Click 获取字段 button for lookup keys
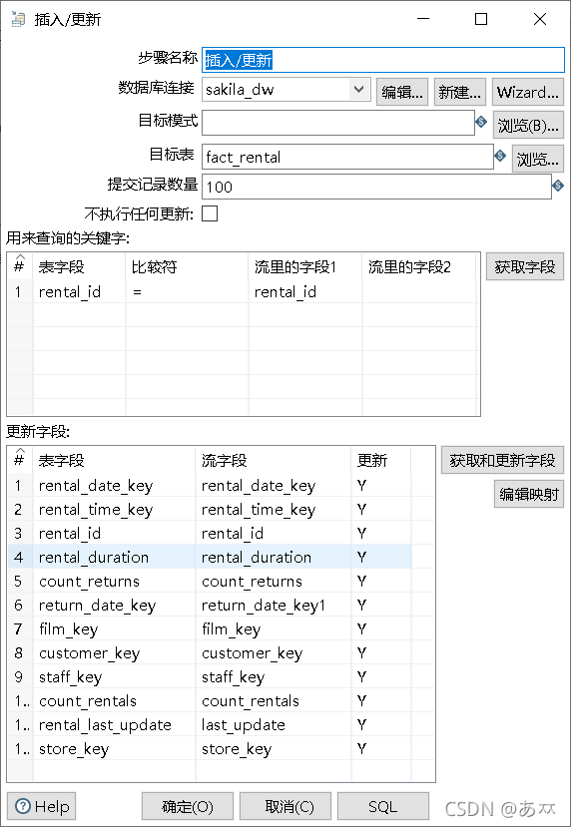This screenshot has height=827, width=571. coord(524,267)
